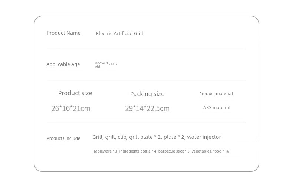Viewport: 293px width, 194px height.
Task: Click the grill plate * 2 text
Action: [x=145, y=137]
